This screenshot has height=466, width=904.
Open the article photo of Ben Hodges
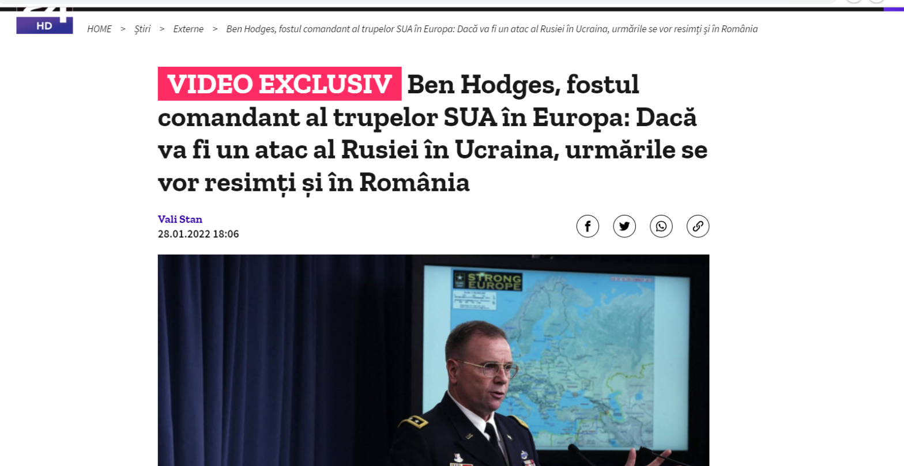(x=434, y=360)
